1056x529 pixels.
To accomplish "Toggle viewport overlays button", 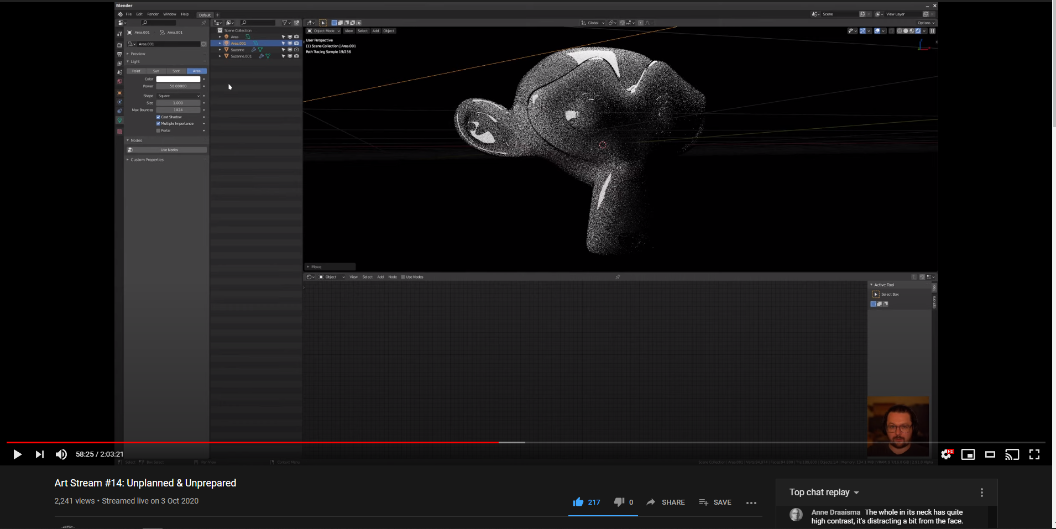I will coord(877,31).
